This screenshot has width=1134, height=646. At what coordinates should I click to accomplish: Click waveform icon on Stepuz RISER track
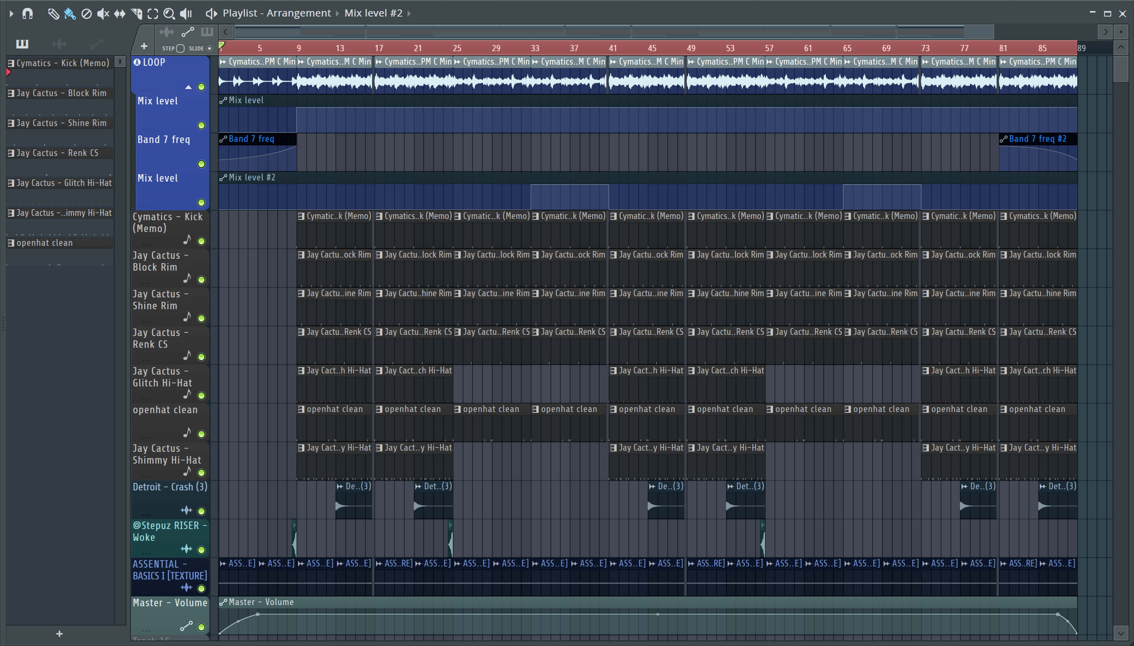click(x=186, y=549)
